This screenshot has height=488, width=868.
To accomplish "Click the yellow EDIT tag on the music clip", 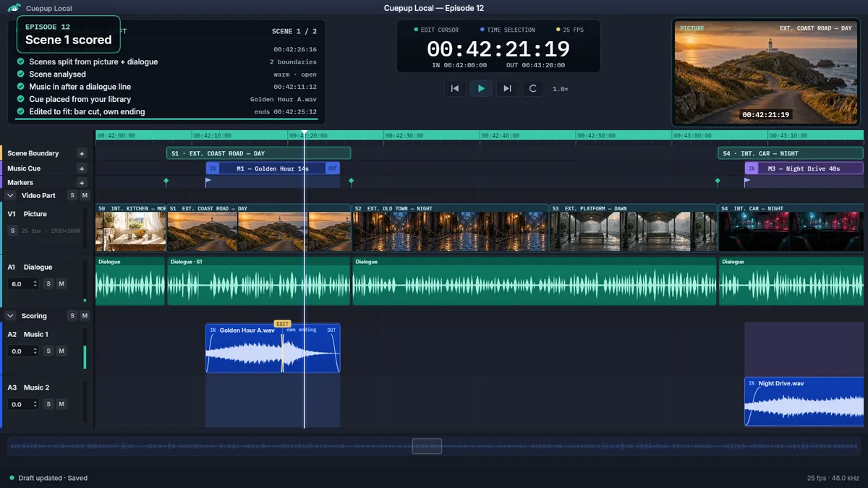I will tap(282, 324).
